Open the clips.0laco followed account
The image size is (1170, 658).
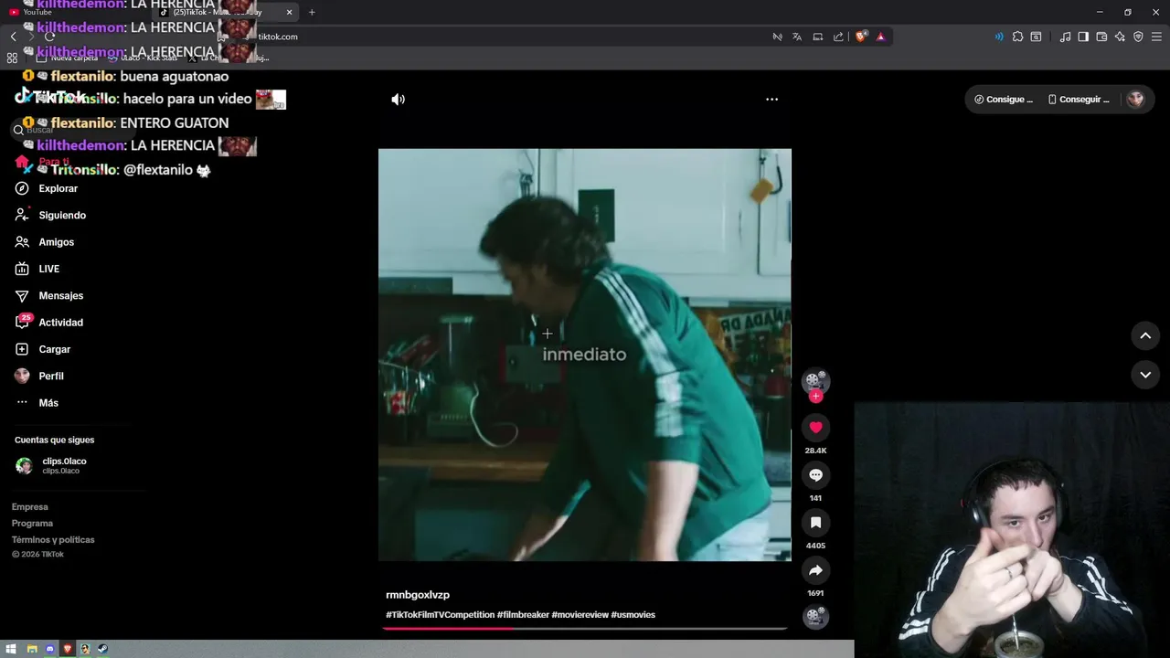[51, 465]
